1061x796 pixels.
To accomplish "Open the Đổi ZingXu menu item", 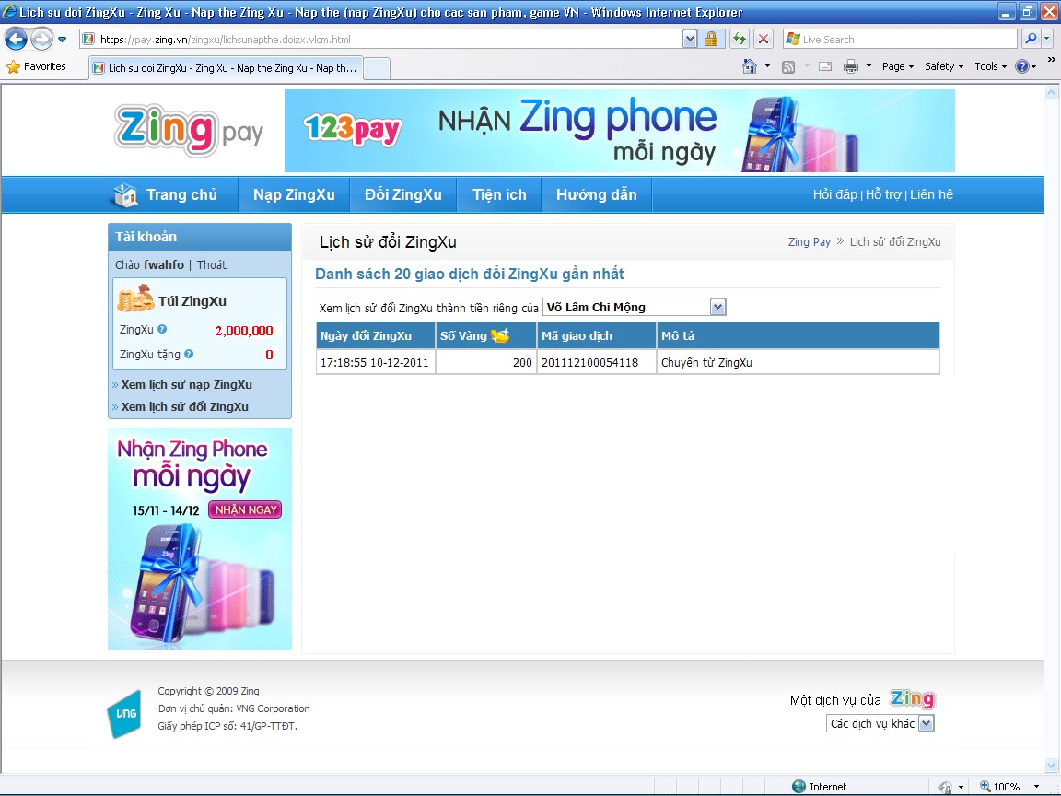I will (402, 195).
